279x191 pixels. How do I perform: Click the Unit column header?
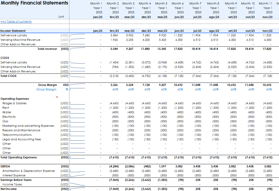point(61,17)
